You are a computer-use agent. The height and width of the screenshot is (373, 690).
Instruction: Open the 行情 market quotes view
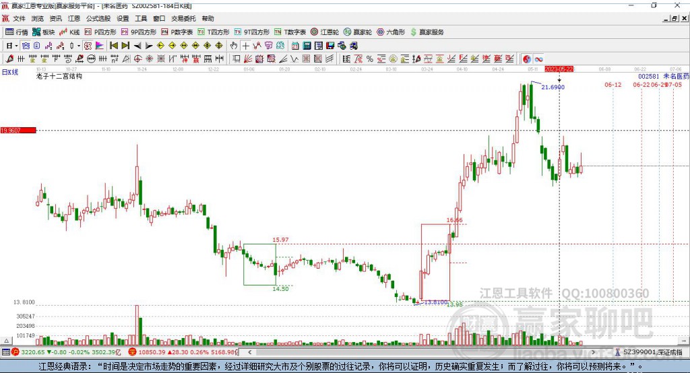(17, 32)
